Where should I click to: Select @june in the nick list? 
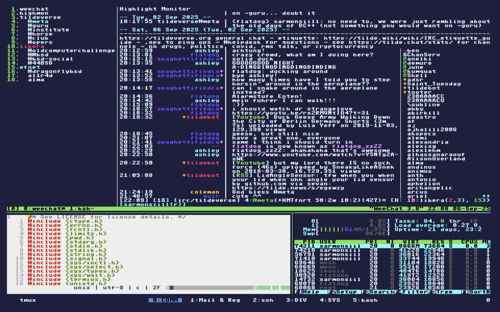tap(413, 67)
